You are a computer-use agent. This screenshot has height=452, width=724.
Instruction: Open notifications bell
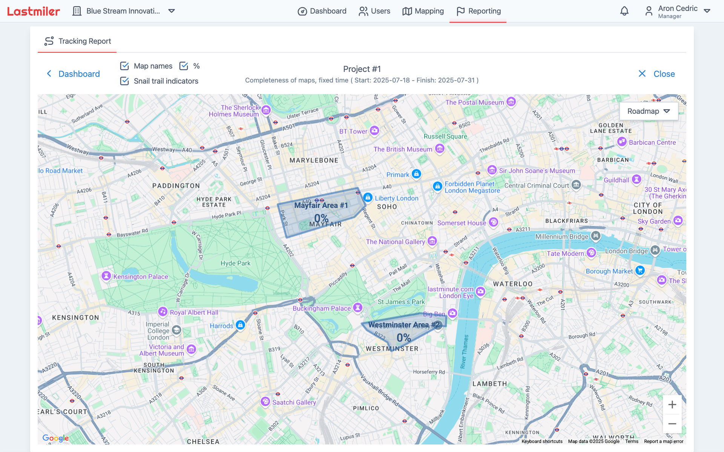point(624,11)
